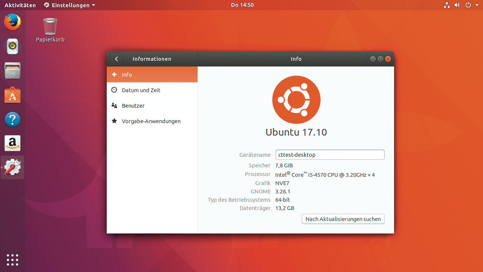Select the Info star icon in sidebar
483x272 pixels.
click(114, 74)
